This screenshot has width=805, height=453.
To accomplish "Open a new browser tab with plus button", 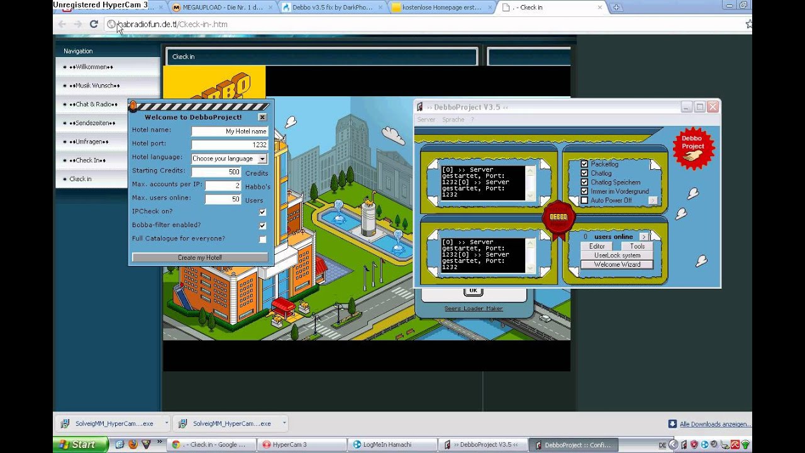I will click(616, 8).
